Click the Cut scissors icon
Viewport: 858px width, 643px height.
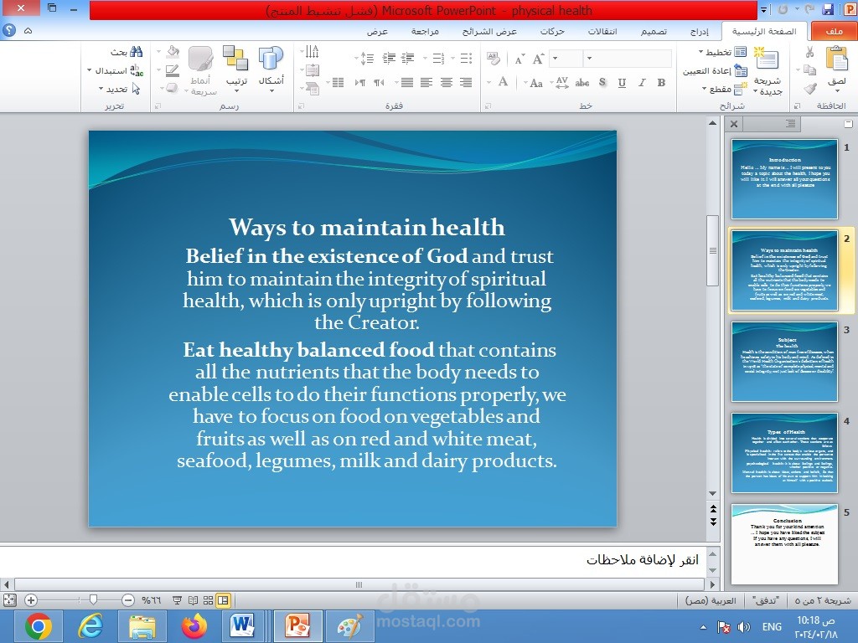coord(810,52)
